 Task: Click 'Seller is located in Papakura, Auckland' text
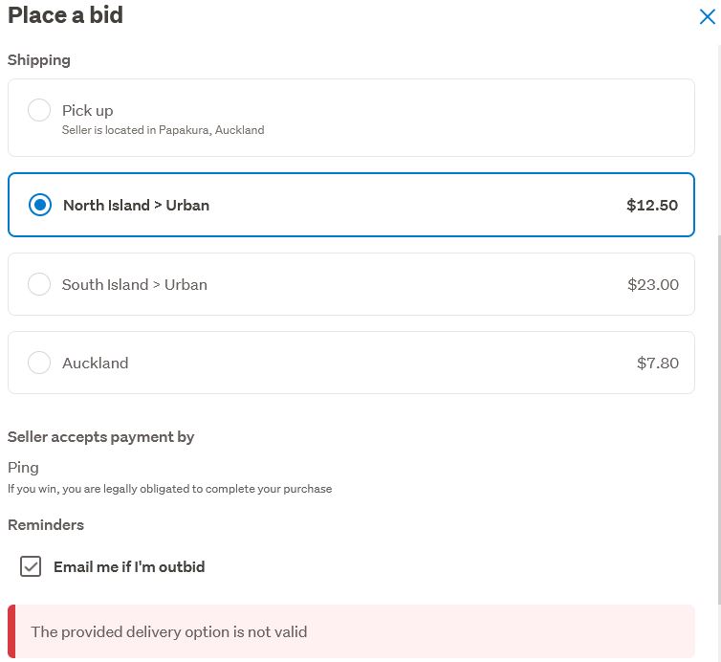point(163,130)
